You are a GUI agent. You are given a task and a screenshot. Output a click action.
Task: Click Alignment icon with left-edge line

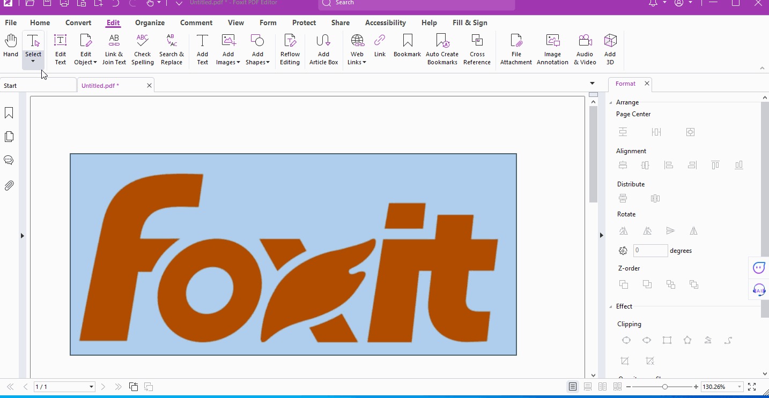669,165
